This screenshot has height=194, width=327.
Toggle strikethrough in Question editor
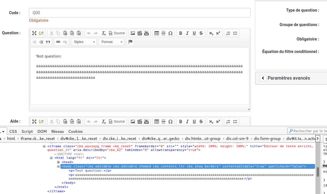coord(201,33)
